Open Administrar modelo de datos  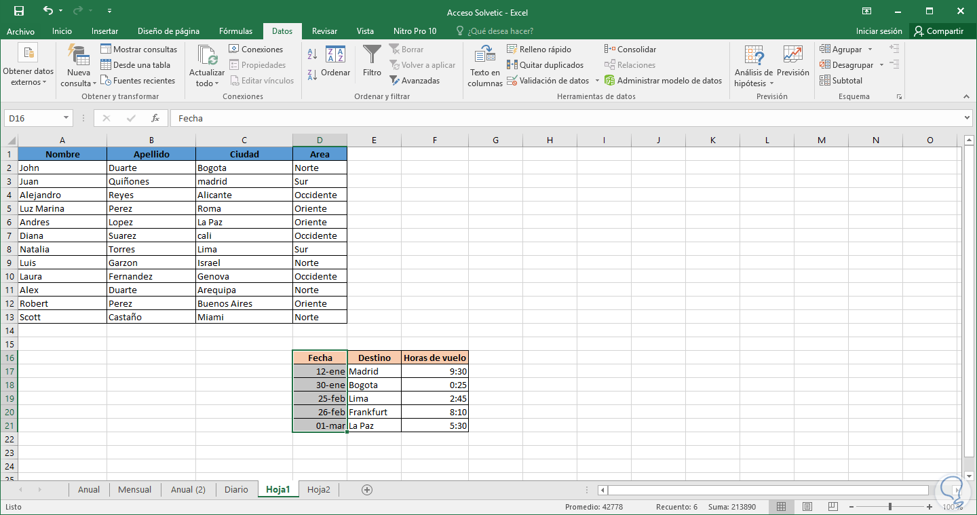pos(663,81)
